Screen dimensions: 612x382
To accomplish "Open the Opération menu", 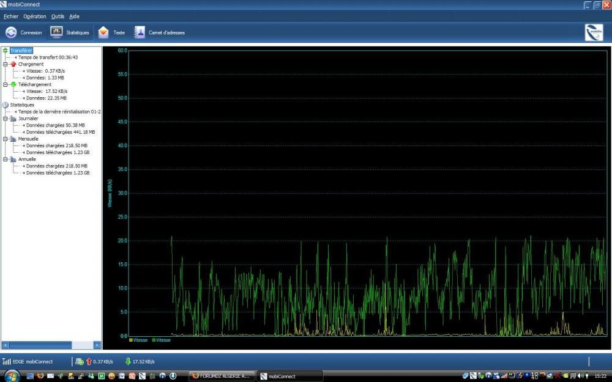I will click(34, 17).
